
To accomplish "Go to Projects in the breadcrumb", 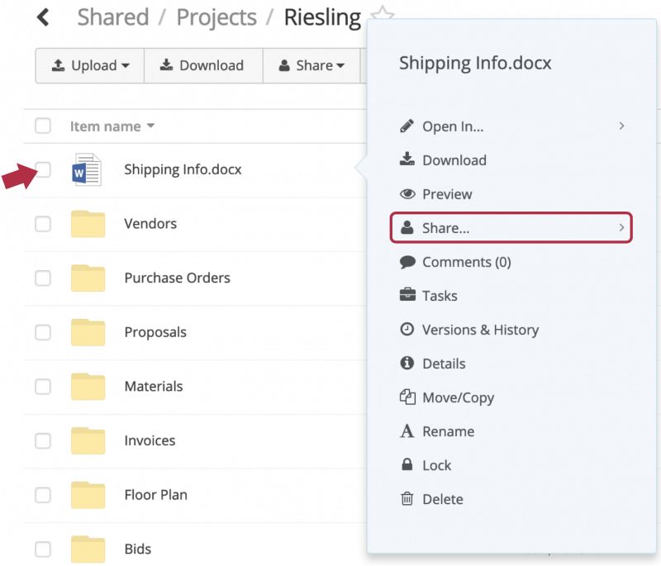I will pos(216,17).
